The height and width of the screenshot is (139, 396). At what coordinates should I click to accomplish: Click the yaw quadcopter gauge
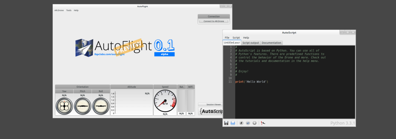click(x=64, y=106)
